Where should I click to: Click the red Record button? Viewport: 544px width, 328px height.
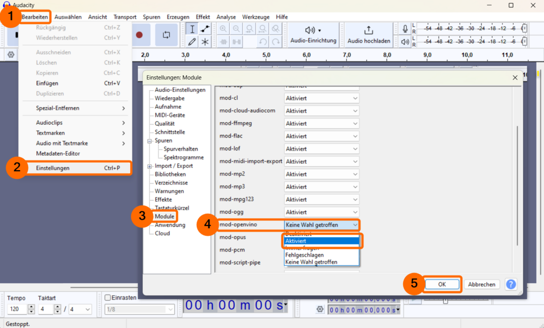coord(140,35)
